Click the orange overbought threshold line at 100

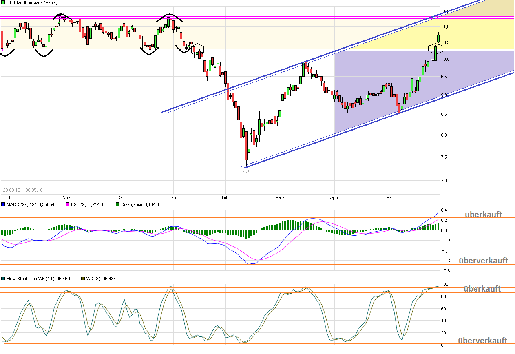pyautogui.click(x=245, y=287)
